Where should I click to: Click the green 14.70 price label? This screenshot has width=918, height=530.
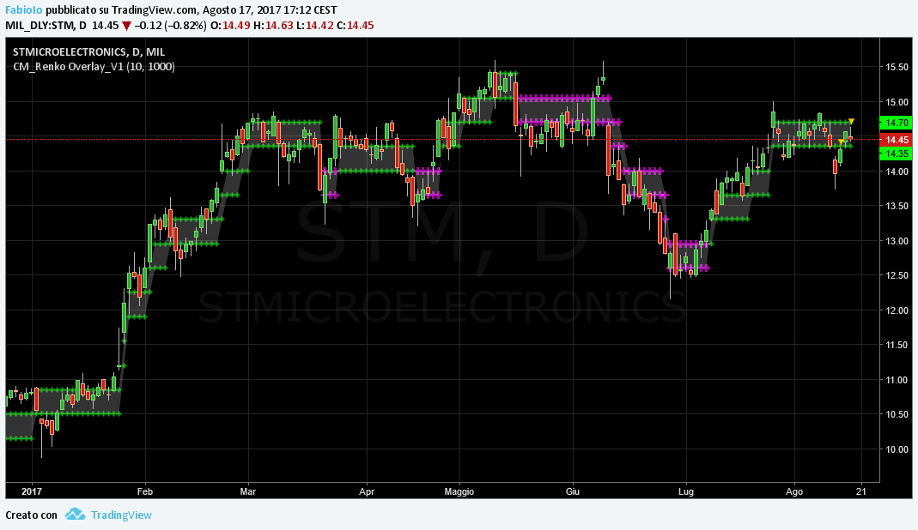[897, 123]
